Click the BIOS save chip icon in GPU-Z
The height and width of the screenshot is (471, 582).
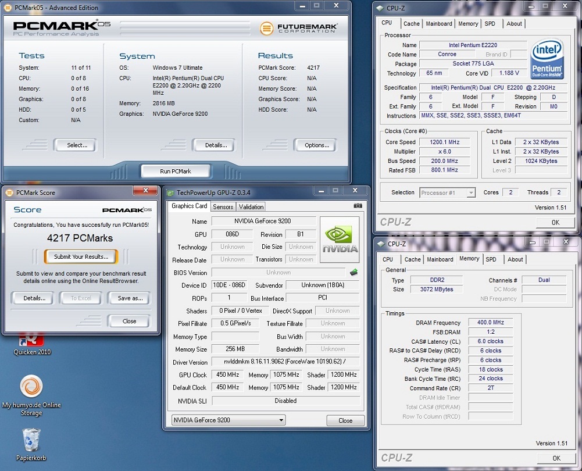pyautogui.click(x=354, y=273)
